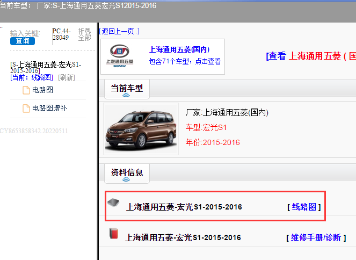
Task: Click the PC.44-28049 text in sidebar
Action: (x=62, y=34)
